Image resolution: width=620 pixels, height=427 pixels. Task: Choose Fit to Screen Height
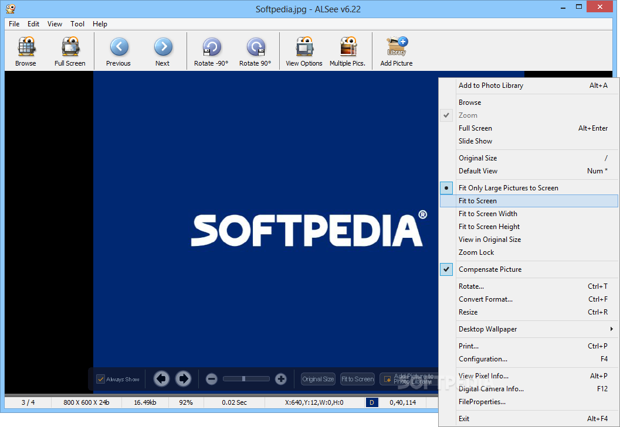pyautogui.click(x=528, y=227)
